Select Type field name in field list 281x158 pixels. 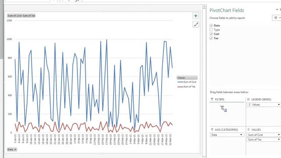216,30
